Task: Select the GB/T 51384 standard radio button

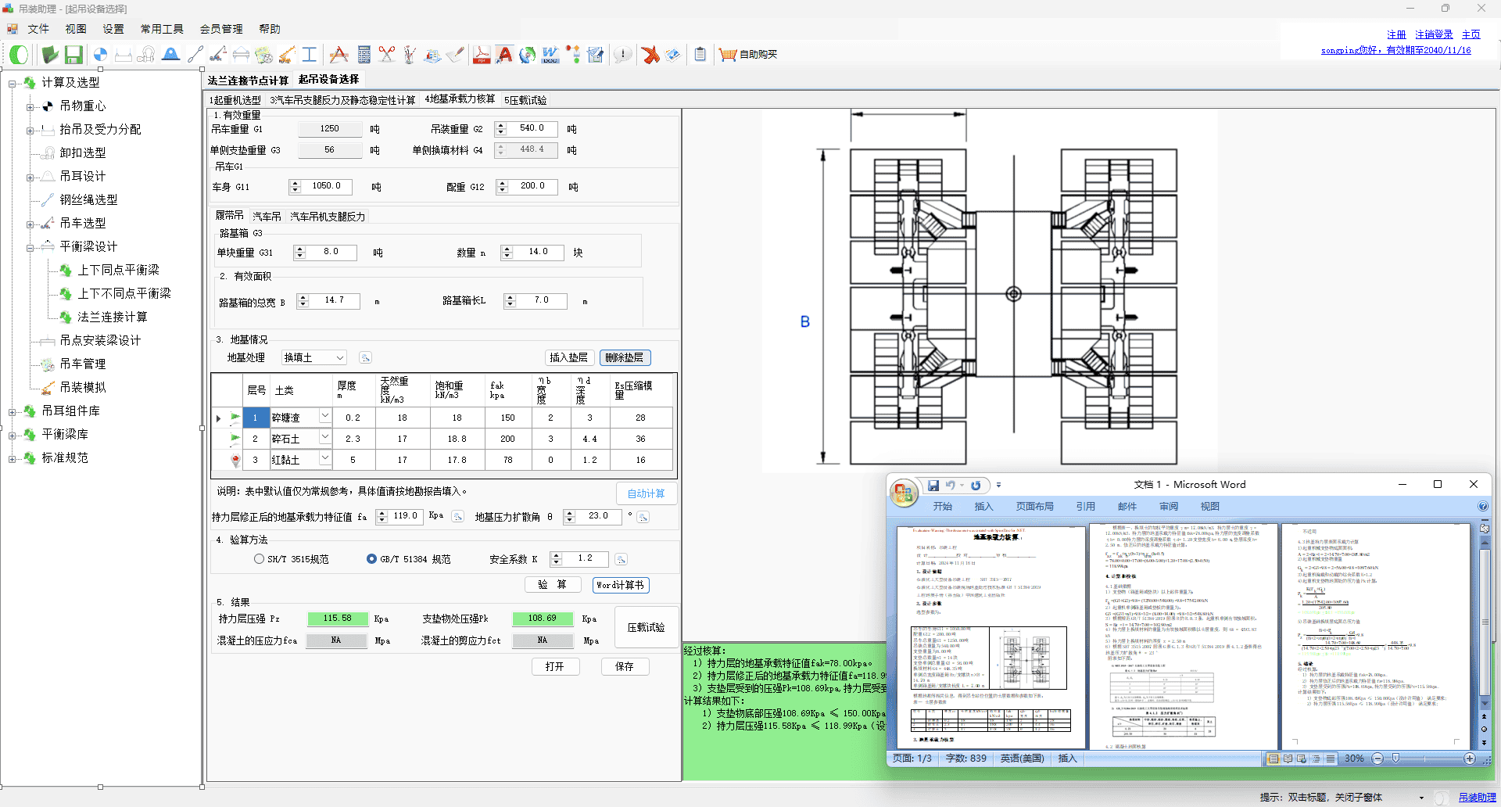Action: 372,559
